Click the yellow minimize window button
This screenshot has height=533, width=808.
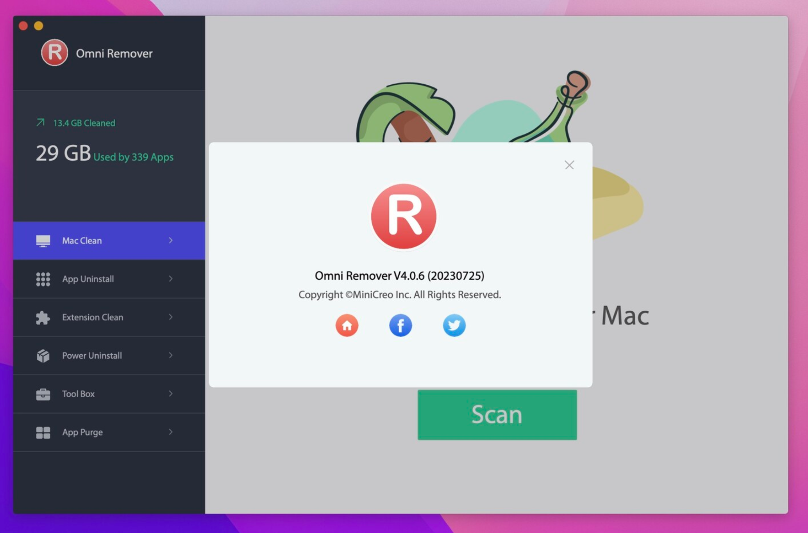coord(38,26)
